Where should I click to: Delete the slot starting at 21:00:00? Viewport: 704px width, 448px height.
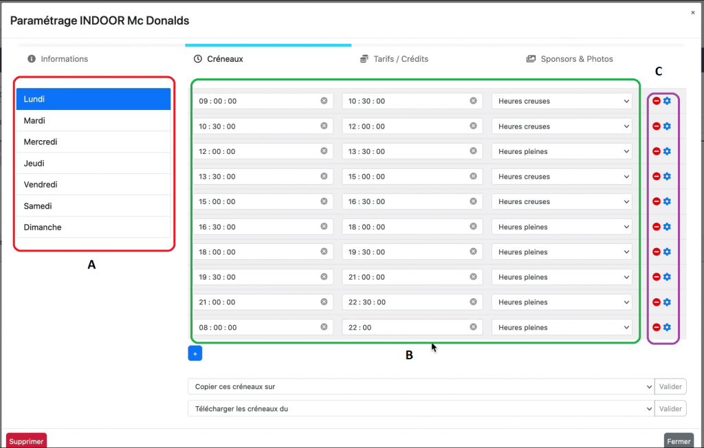pyautogui.click(x=657, y=302)
